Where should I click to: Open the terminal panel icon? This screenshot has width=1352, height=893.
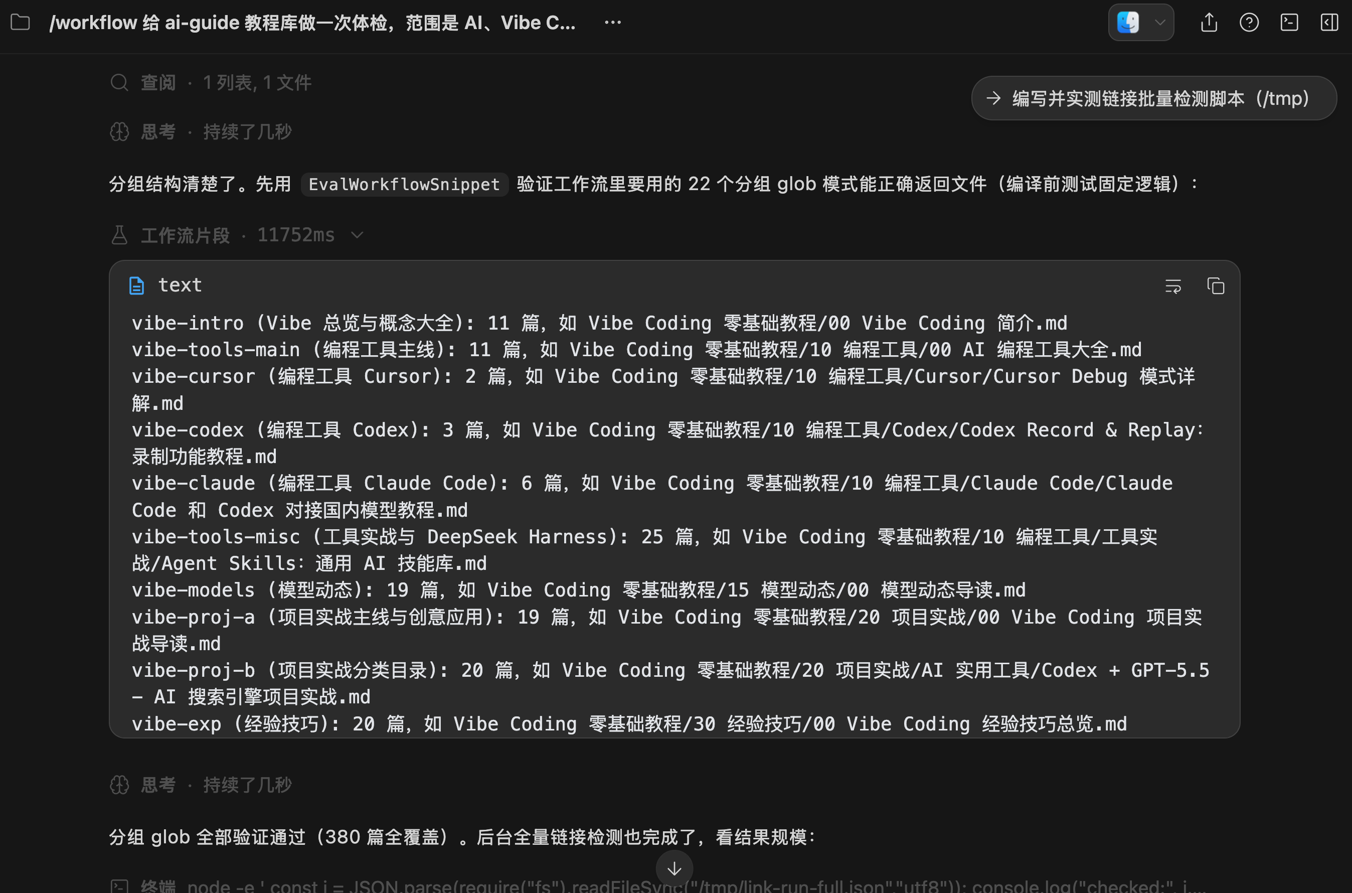pyautogui.click(x=1289, y=22)
